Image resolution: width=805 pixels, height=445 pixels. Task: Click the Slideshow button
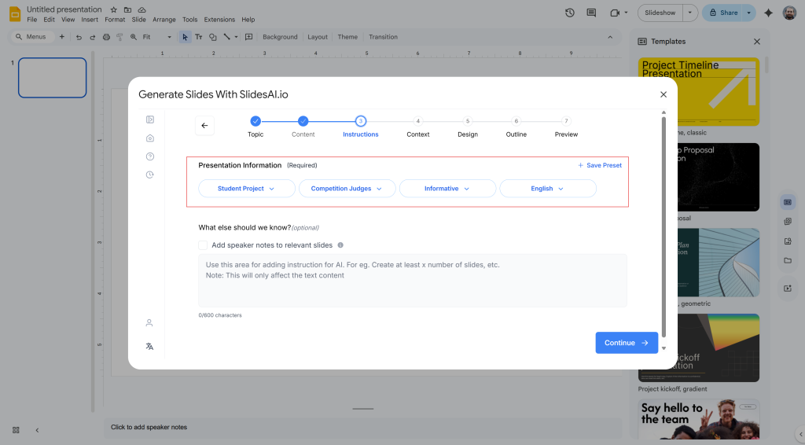(660, 13)
